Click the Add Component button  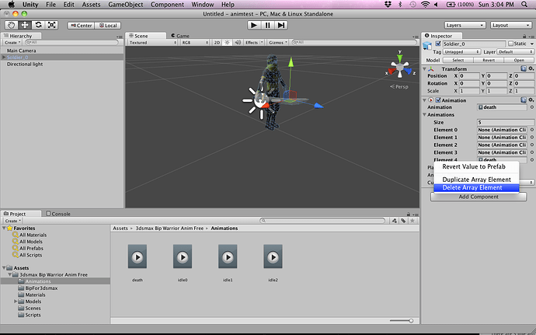(x=479, y=197)
